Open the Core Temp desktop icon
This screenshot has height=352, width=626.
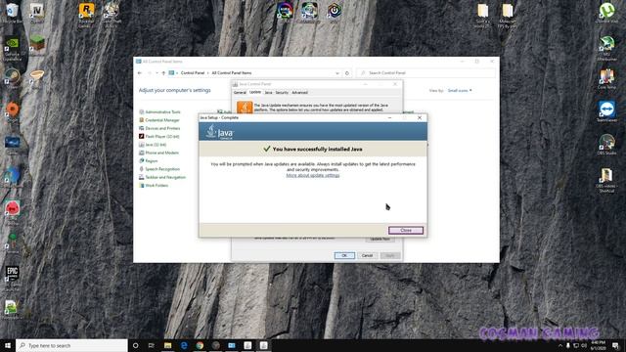(606, 78)
